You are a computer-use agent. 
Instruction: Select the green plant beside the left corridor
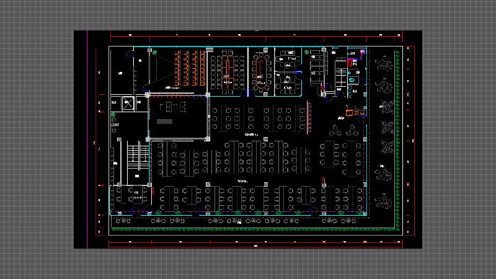click(x=113, y=115)
